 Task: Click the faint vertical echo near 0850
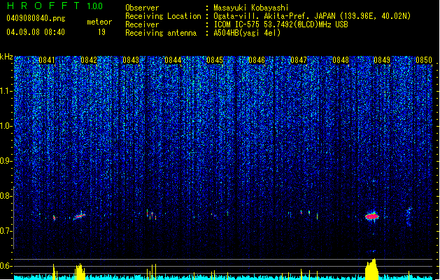coord(409,216)
